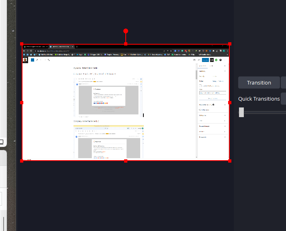Click the bottom-center edge handle of the source
Screen dimensions: 286x231
coord(126,161)
